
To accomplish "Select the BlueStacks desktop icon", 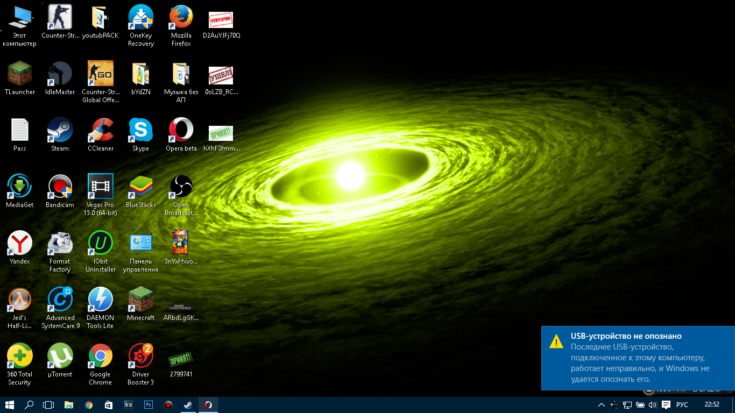I will click(140, 187).
